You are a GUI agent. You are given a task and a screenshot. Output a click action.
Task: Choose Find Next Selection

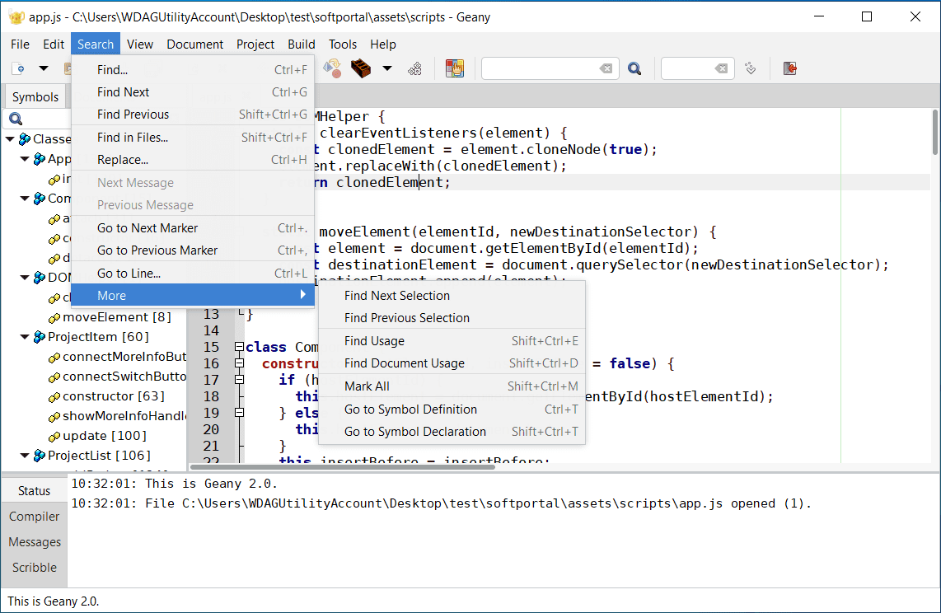click(452, 296)
